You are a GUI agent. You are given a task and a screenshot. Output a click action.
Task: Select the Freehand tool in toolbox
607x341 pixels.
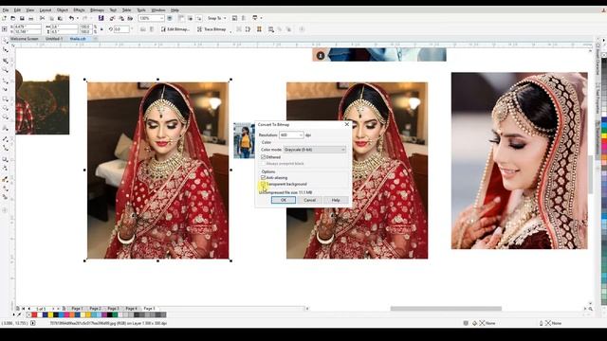[6, 81]
